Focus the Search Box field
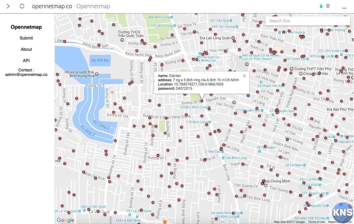The width and height of the screenshot is (354, 224). click(307, 21)
